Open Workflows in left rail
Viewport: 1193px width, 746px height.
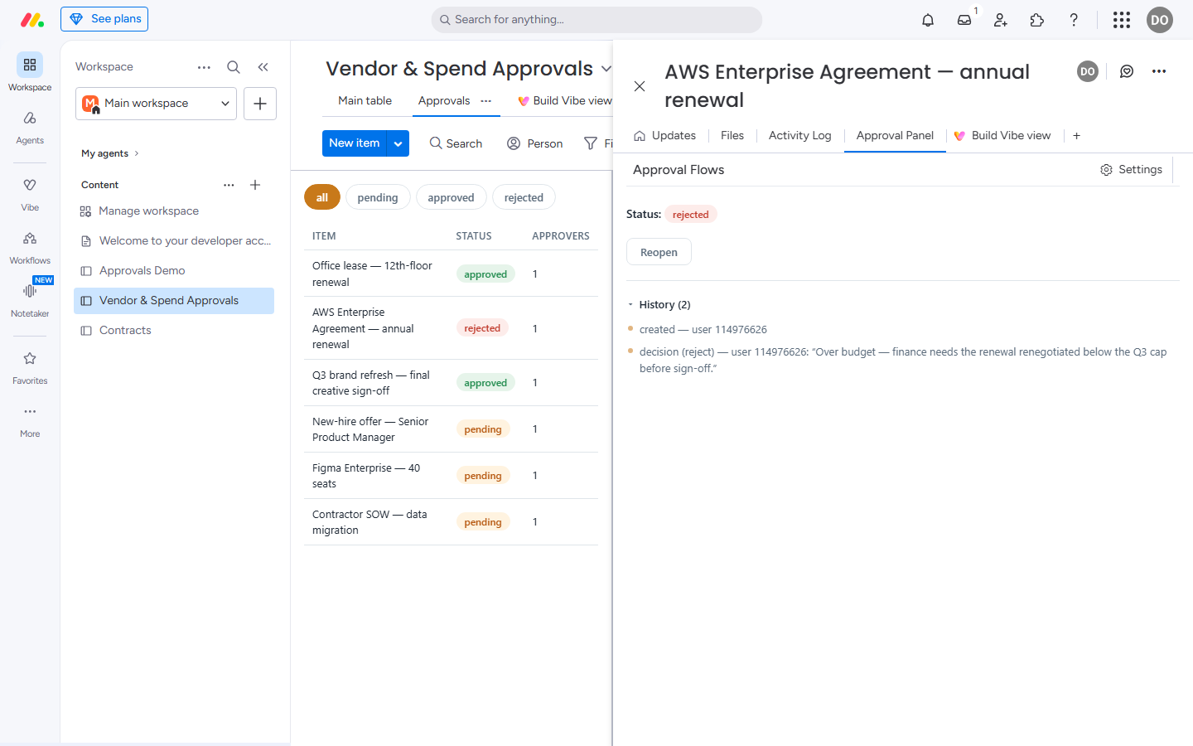[30, 248]
